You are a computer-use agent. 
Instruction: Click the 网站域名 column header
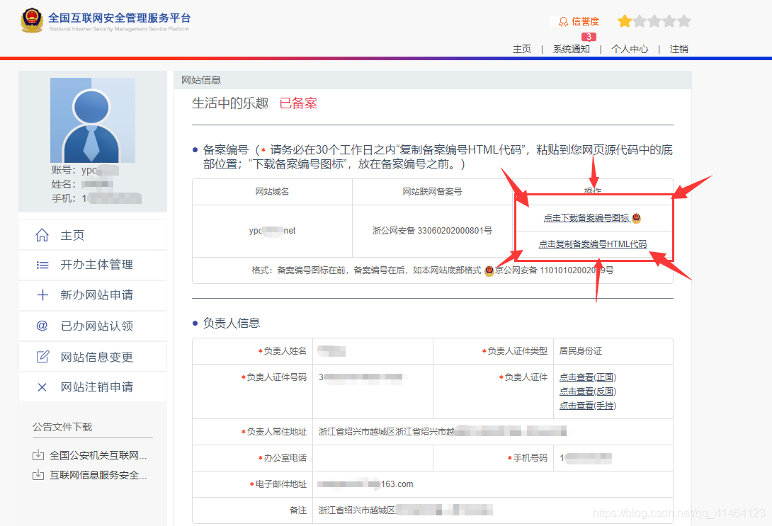tap(272, 192)
